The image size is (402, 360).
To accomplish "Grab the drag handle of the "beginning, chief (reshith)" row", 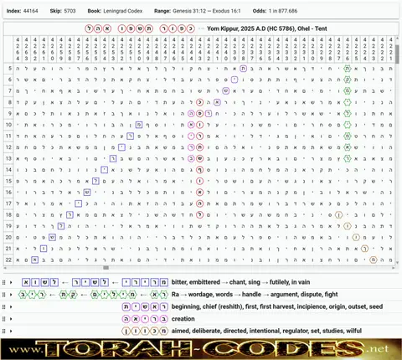I will [x=4, y=306].
